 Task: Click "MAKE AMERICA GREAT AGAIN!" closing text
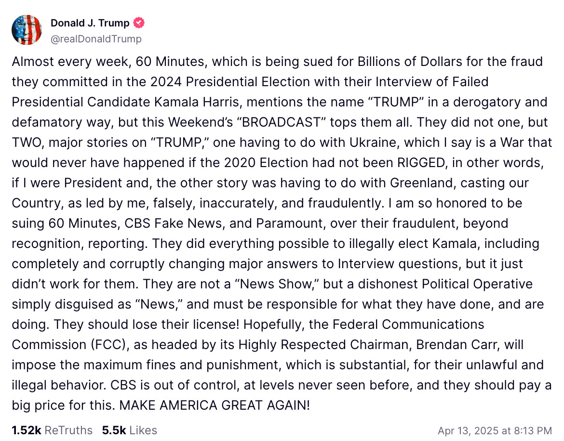click(215, 405)
